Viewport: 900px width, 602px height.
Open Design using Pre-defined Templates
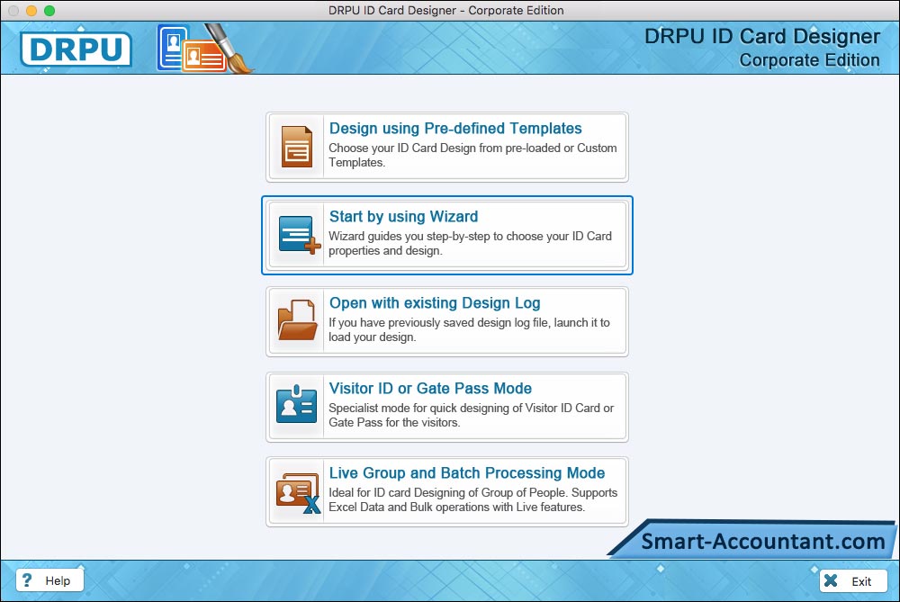(x=447, y=147)
